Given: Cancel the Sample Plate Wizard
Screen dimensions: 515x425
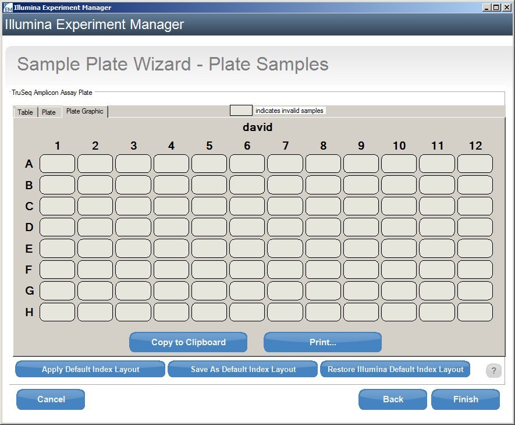Looking at the screenshot, I should pyautogui.click(x=50, y=399).
